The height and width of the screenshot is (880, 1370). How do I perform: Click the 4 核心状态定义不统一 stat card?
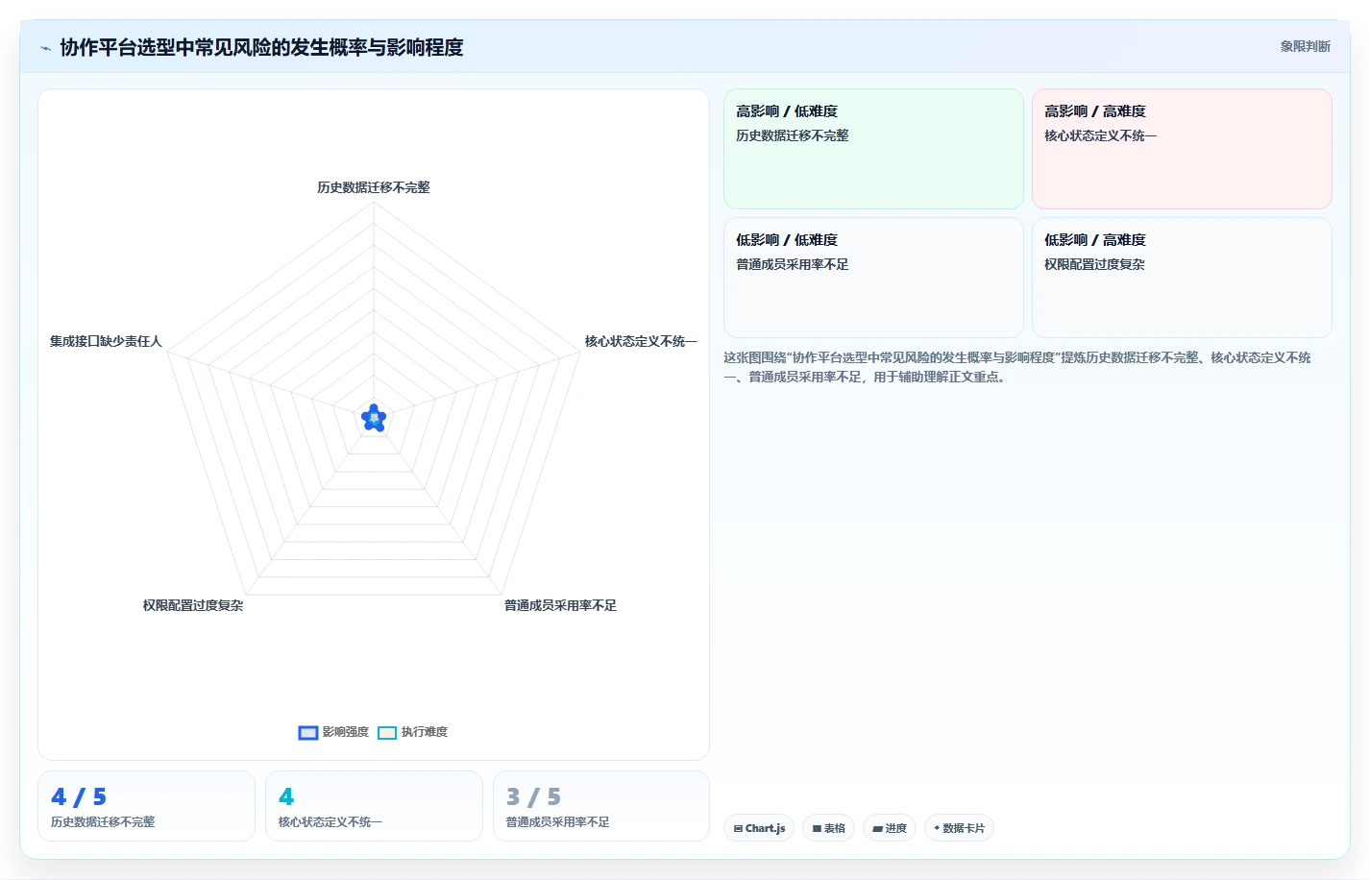[374, 806]
